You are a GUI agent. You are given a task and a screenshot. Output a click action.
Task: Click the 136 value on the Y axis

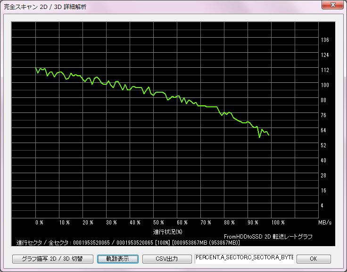coord(325,40)
